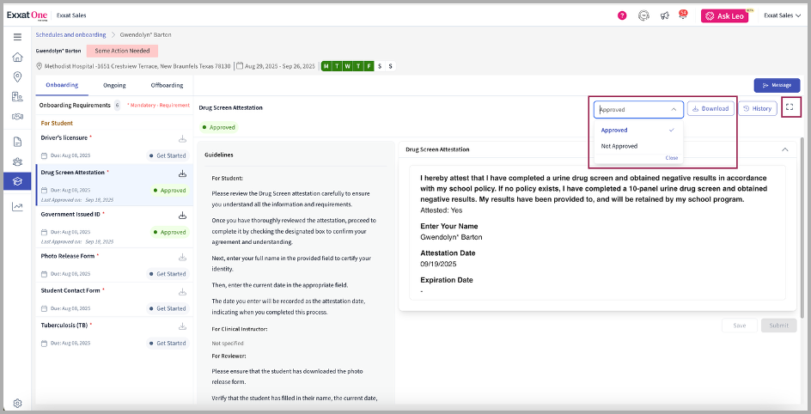Collapse the Drug Screen Attestation panel
Viewport: 811px width, 414px height.
tap(784, 149)
